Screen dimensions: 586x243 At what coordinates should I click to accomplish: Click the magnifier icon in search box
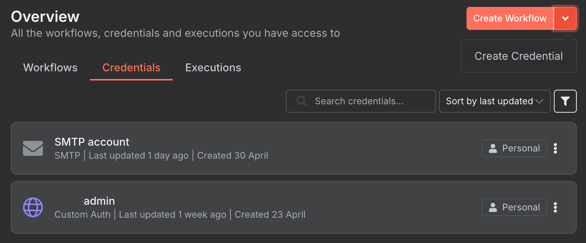click(x=302, y=101)
